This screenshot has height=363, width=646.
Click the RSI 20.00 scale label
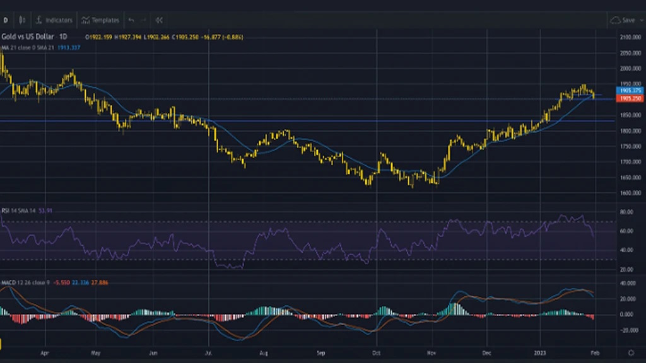tap(626, 270)
